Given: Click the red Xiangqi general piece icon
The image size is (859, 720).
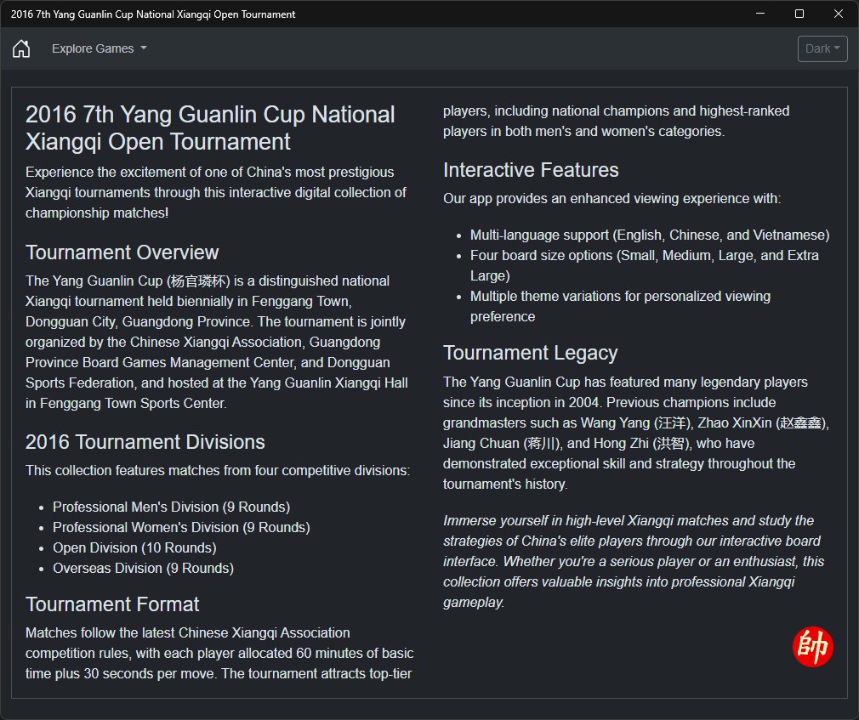Looking at the screenshot, I should pyautogui.click(x=812, y=647).
